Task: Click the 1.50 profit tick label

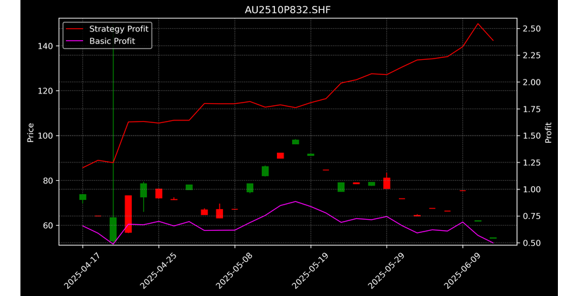Action: 532,136
